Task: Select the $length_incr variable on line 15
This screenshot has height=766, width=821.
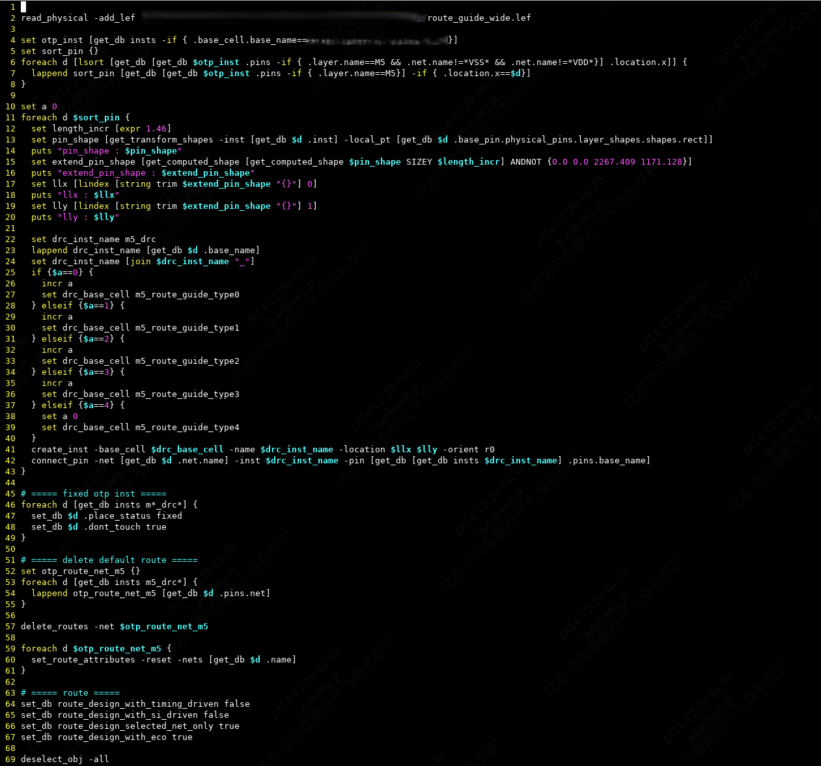Action: [469, 161]
